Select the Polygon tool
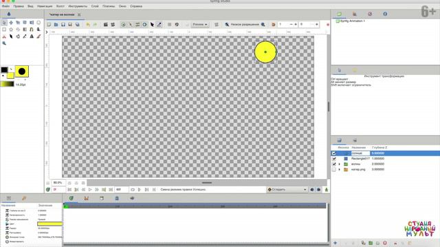The height and width of the screenshot is (247, 440). (18, 30)
